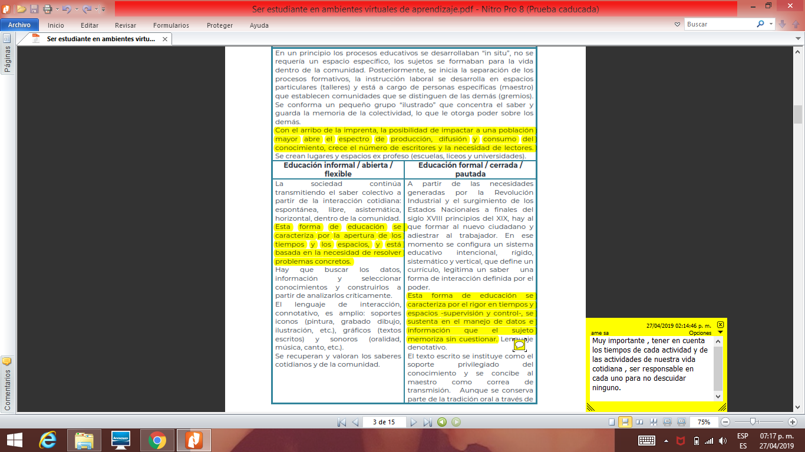Image resolution: width=805 pixels, height=452 pixels.
Task: Click the zoom slider handle
Action: tap(753, 422)
